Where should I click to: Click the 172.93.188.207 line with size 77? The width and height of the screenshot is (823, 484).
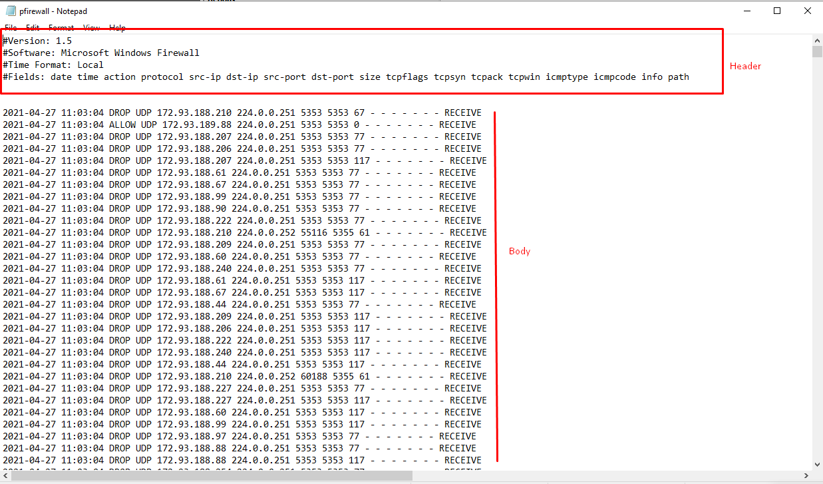tap(242, 136)
